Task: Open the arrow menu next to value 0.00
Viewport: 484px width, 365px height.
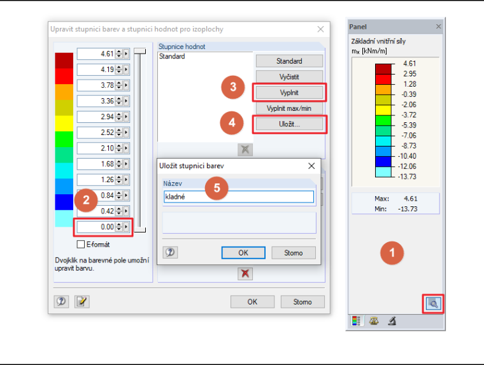Action: 126,227
